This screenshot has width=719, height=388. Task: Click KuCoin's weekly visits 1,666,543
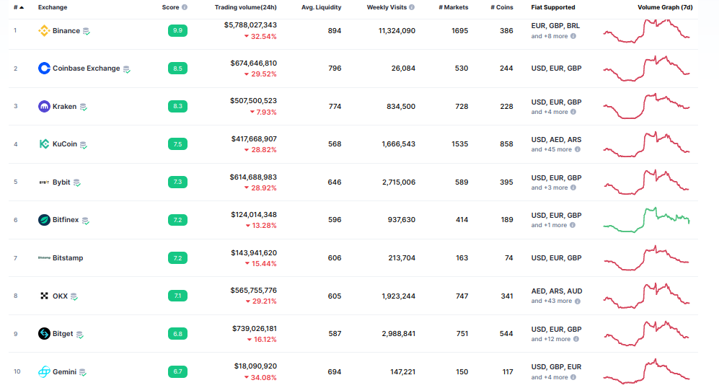tap(399, 144)
